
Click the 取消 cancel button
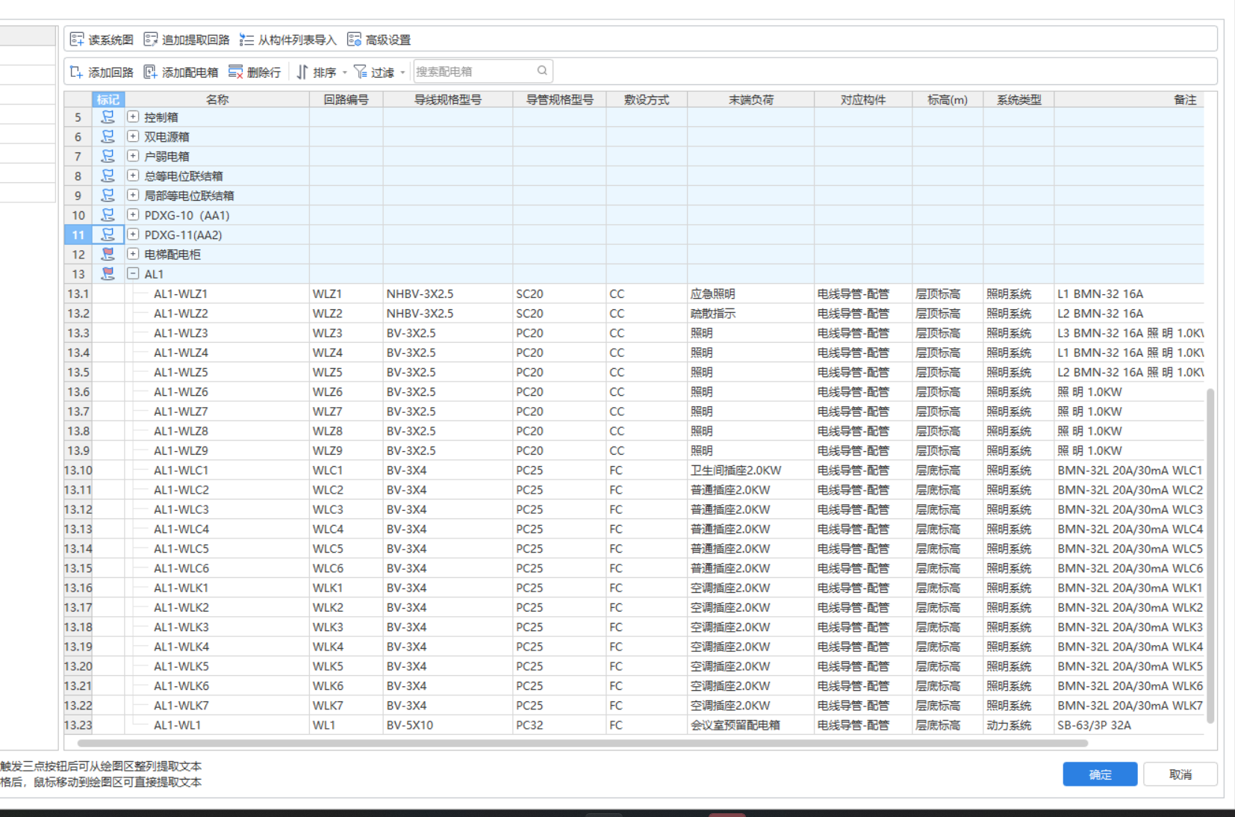pyautogui.click(x=1180, y=774)
